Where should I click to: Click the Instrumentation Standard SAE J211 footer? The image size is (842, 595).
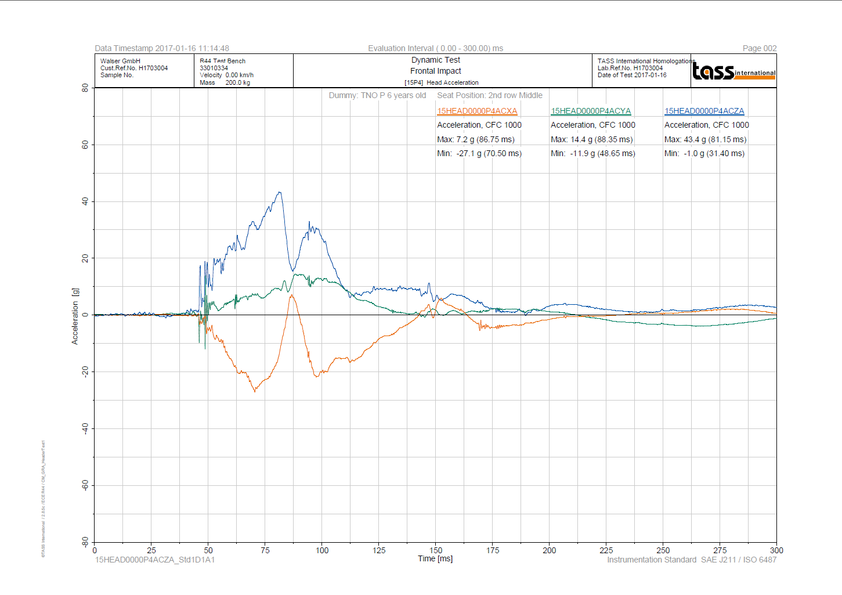[x=692, y=560]
